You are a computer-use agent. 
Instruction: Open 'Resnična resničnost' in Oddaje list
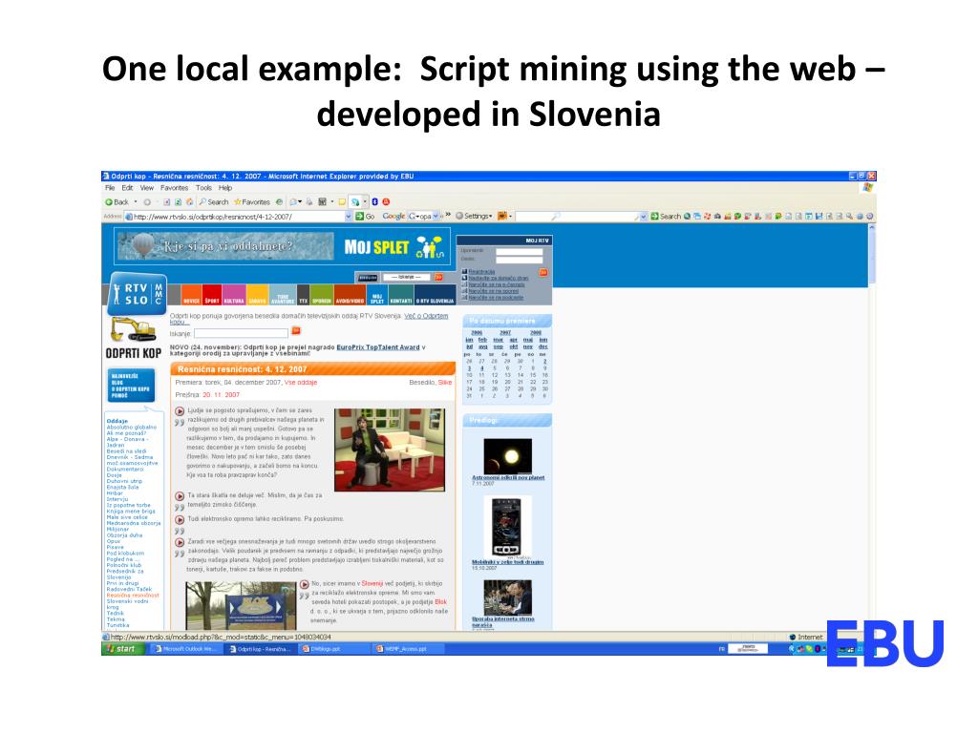coord(133,596)
